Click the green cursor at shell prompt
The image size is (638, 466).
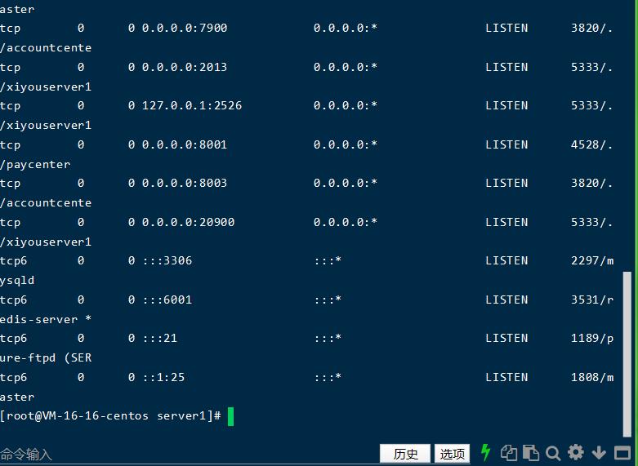(x=231, y=416)
